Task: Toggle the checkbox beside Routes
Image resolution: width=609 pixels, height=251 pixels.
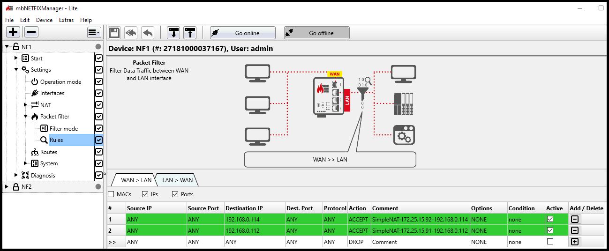Action: [98, 152]
